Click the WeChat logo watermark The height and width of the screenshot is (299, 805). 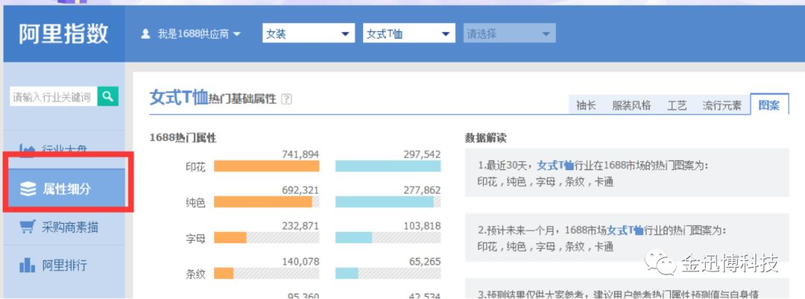[x=660, y=263]
